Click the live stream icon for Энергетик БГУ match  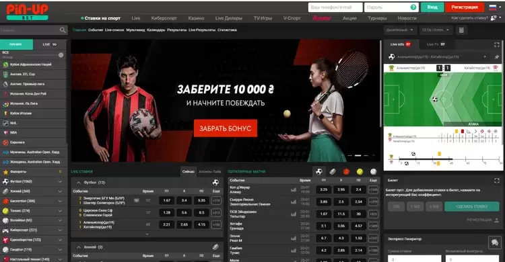click(137, 201)
